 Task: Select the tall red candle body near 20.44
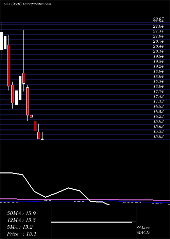coord(9,66)
